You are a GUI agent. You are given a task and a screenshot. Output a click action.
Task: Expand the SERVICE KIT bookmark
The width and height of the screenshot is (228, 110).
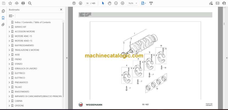[9, 27]
